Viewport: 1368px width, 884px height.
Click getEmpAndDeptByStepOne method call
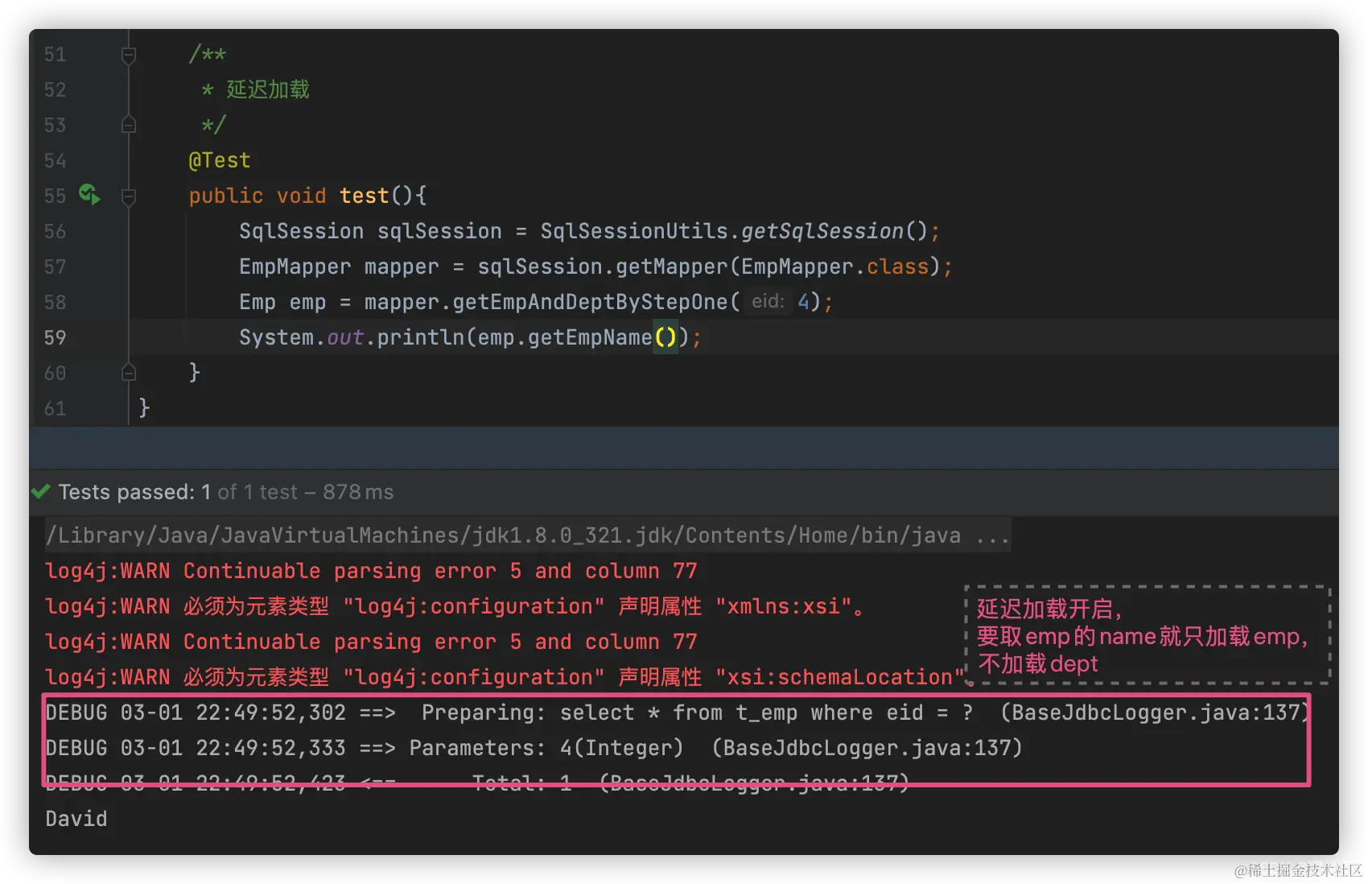pos(590,302)
